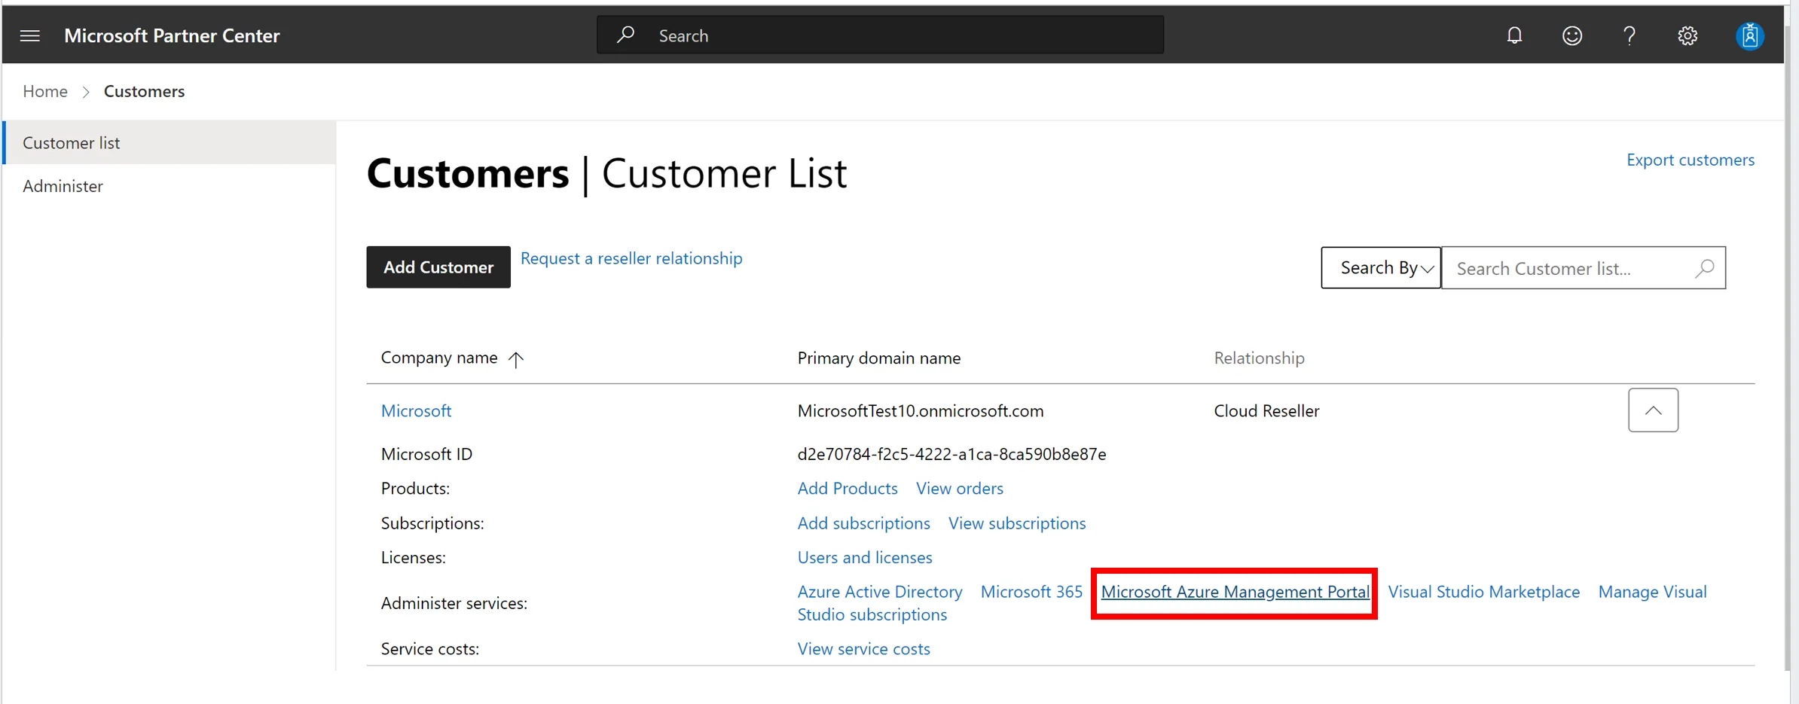Open the Search By dropdown
Screen dimensions: 1799x704
(1381, 267)
